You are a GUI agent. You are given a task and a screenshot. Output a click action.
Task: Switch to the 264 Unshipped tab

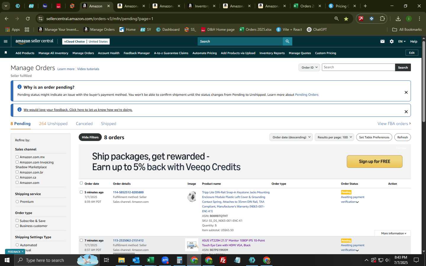point(53,124)
